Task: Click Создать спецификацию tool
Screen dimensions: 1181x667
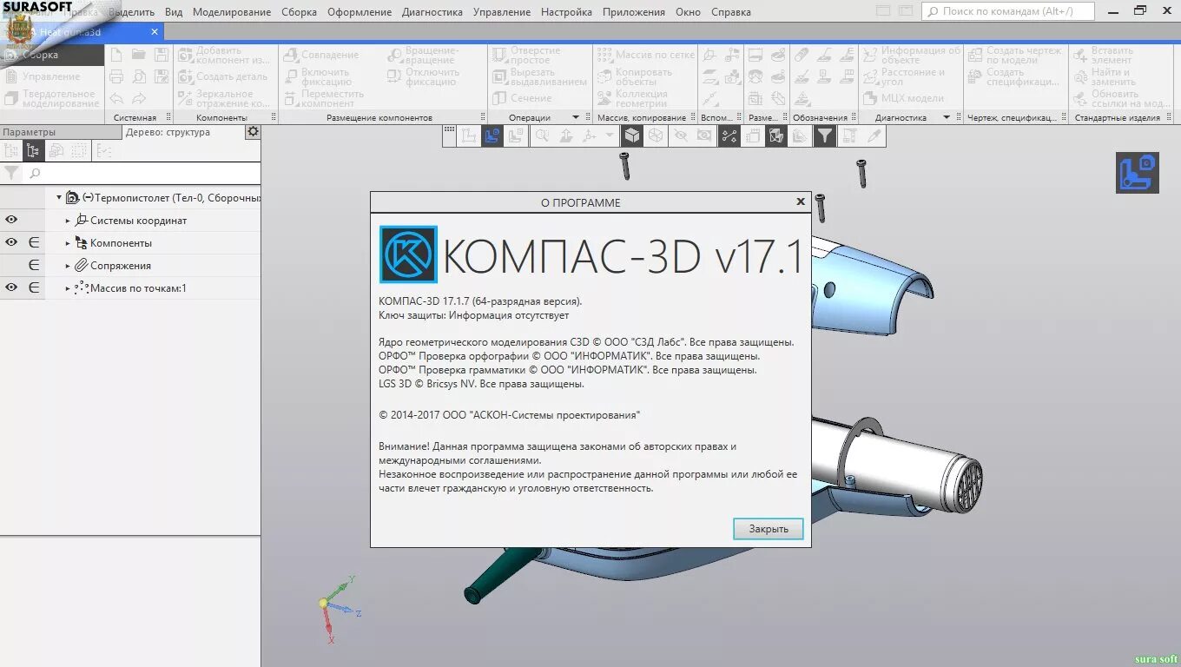Action: click(1015, 76)
